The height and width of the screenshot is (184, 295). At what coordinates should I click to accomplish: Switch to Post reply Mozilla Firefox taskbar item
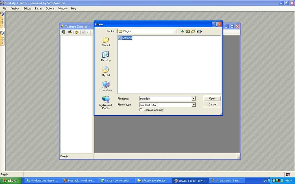80,181
